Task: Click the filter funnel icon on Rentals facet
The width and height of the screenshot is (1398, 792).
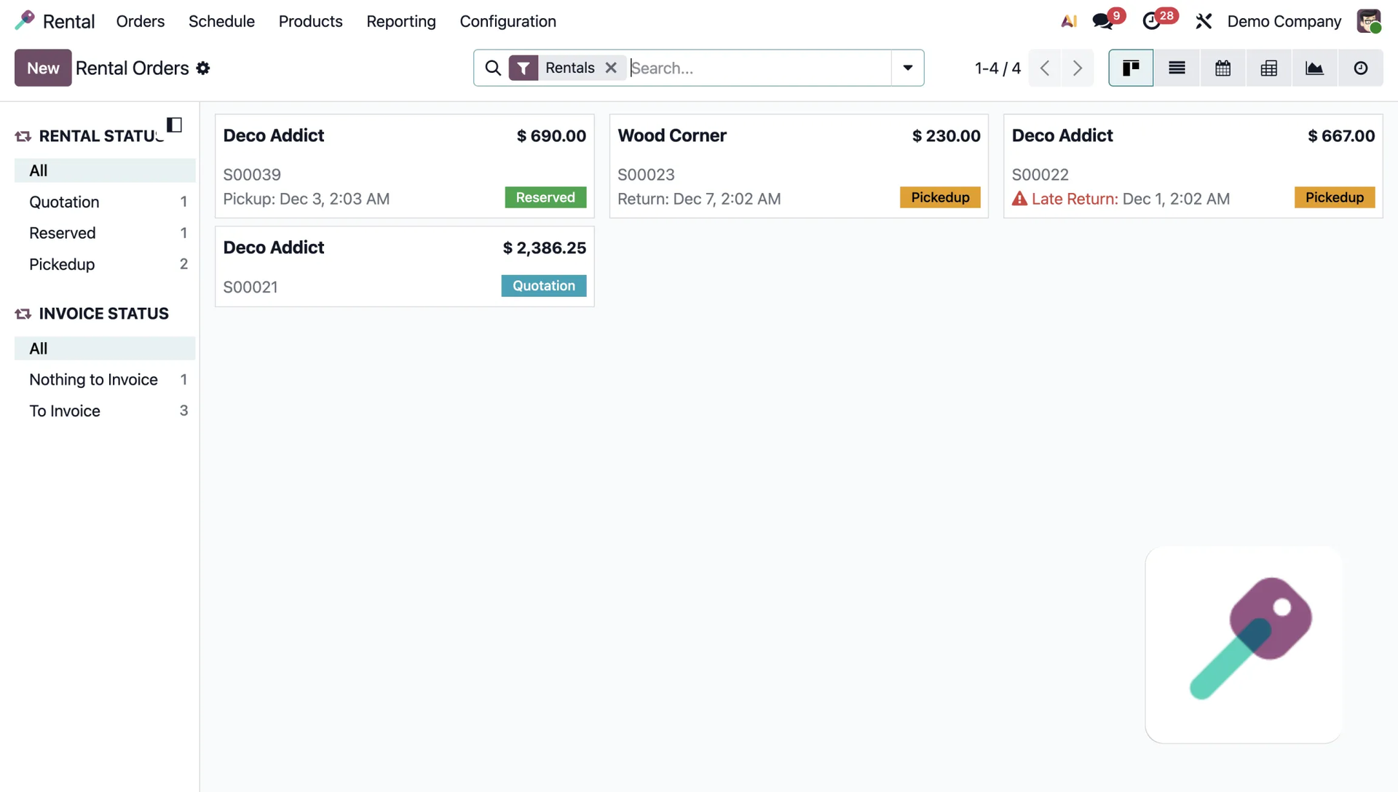Action: click(x=524, y=68)
